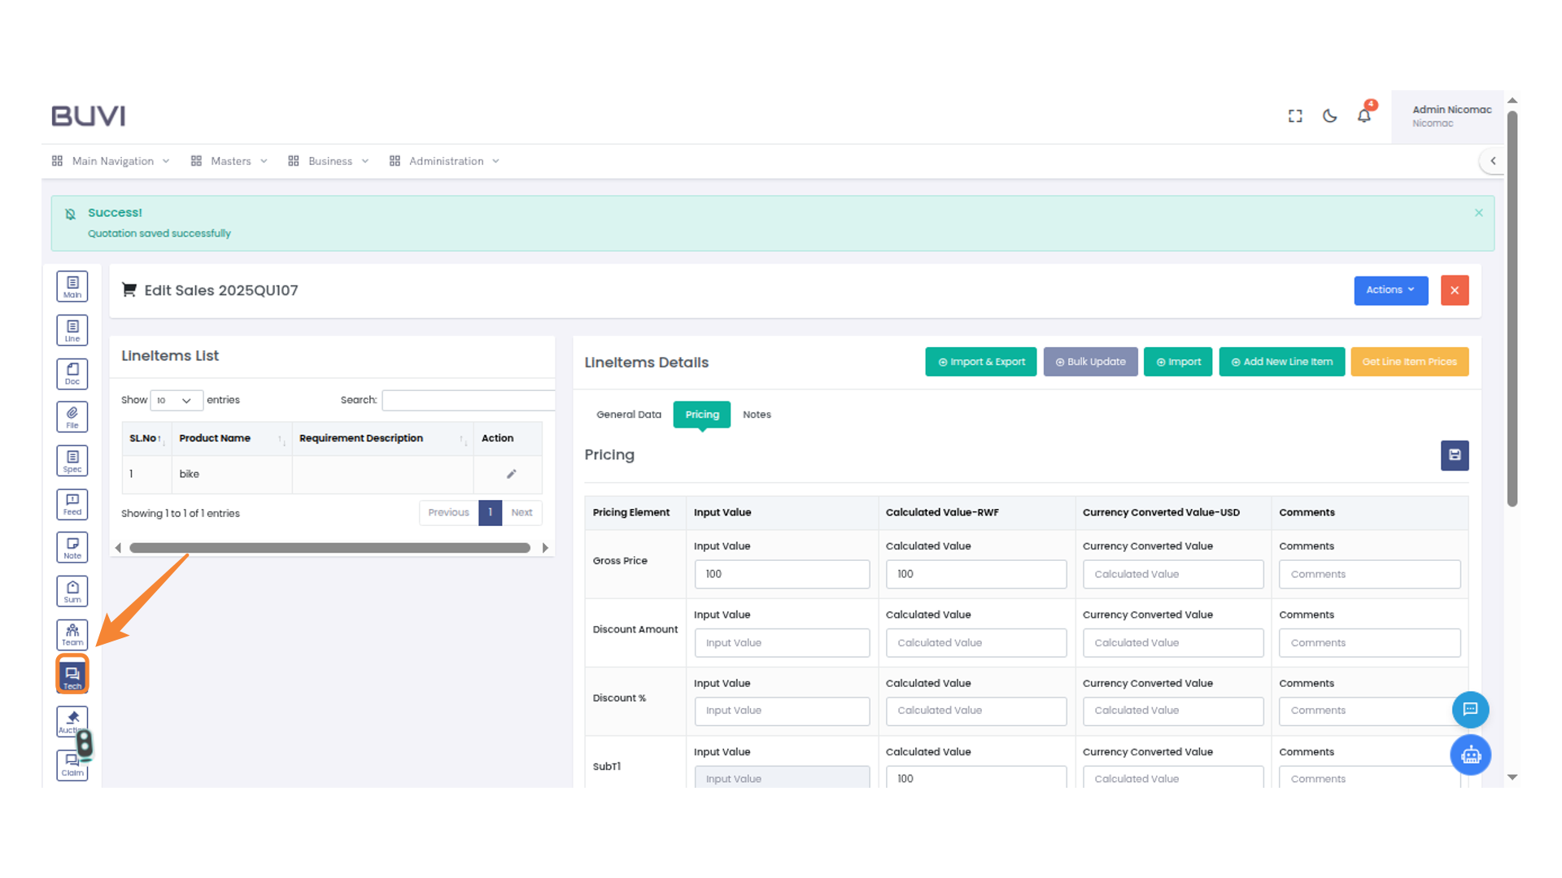Click the Doc sidebar icon
Screen dimensions: 1562x878
pos(72,374)
